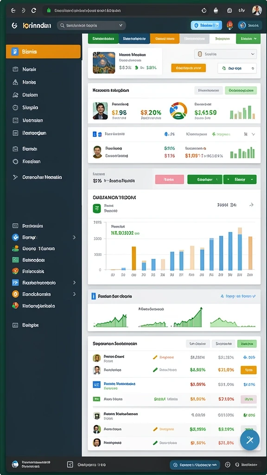The height and width of the screenshot is (475, 267).
Task: Click the orange button in the table's second row
Action: point(248,370)
